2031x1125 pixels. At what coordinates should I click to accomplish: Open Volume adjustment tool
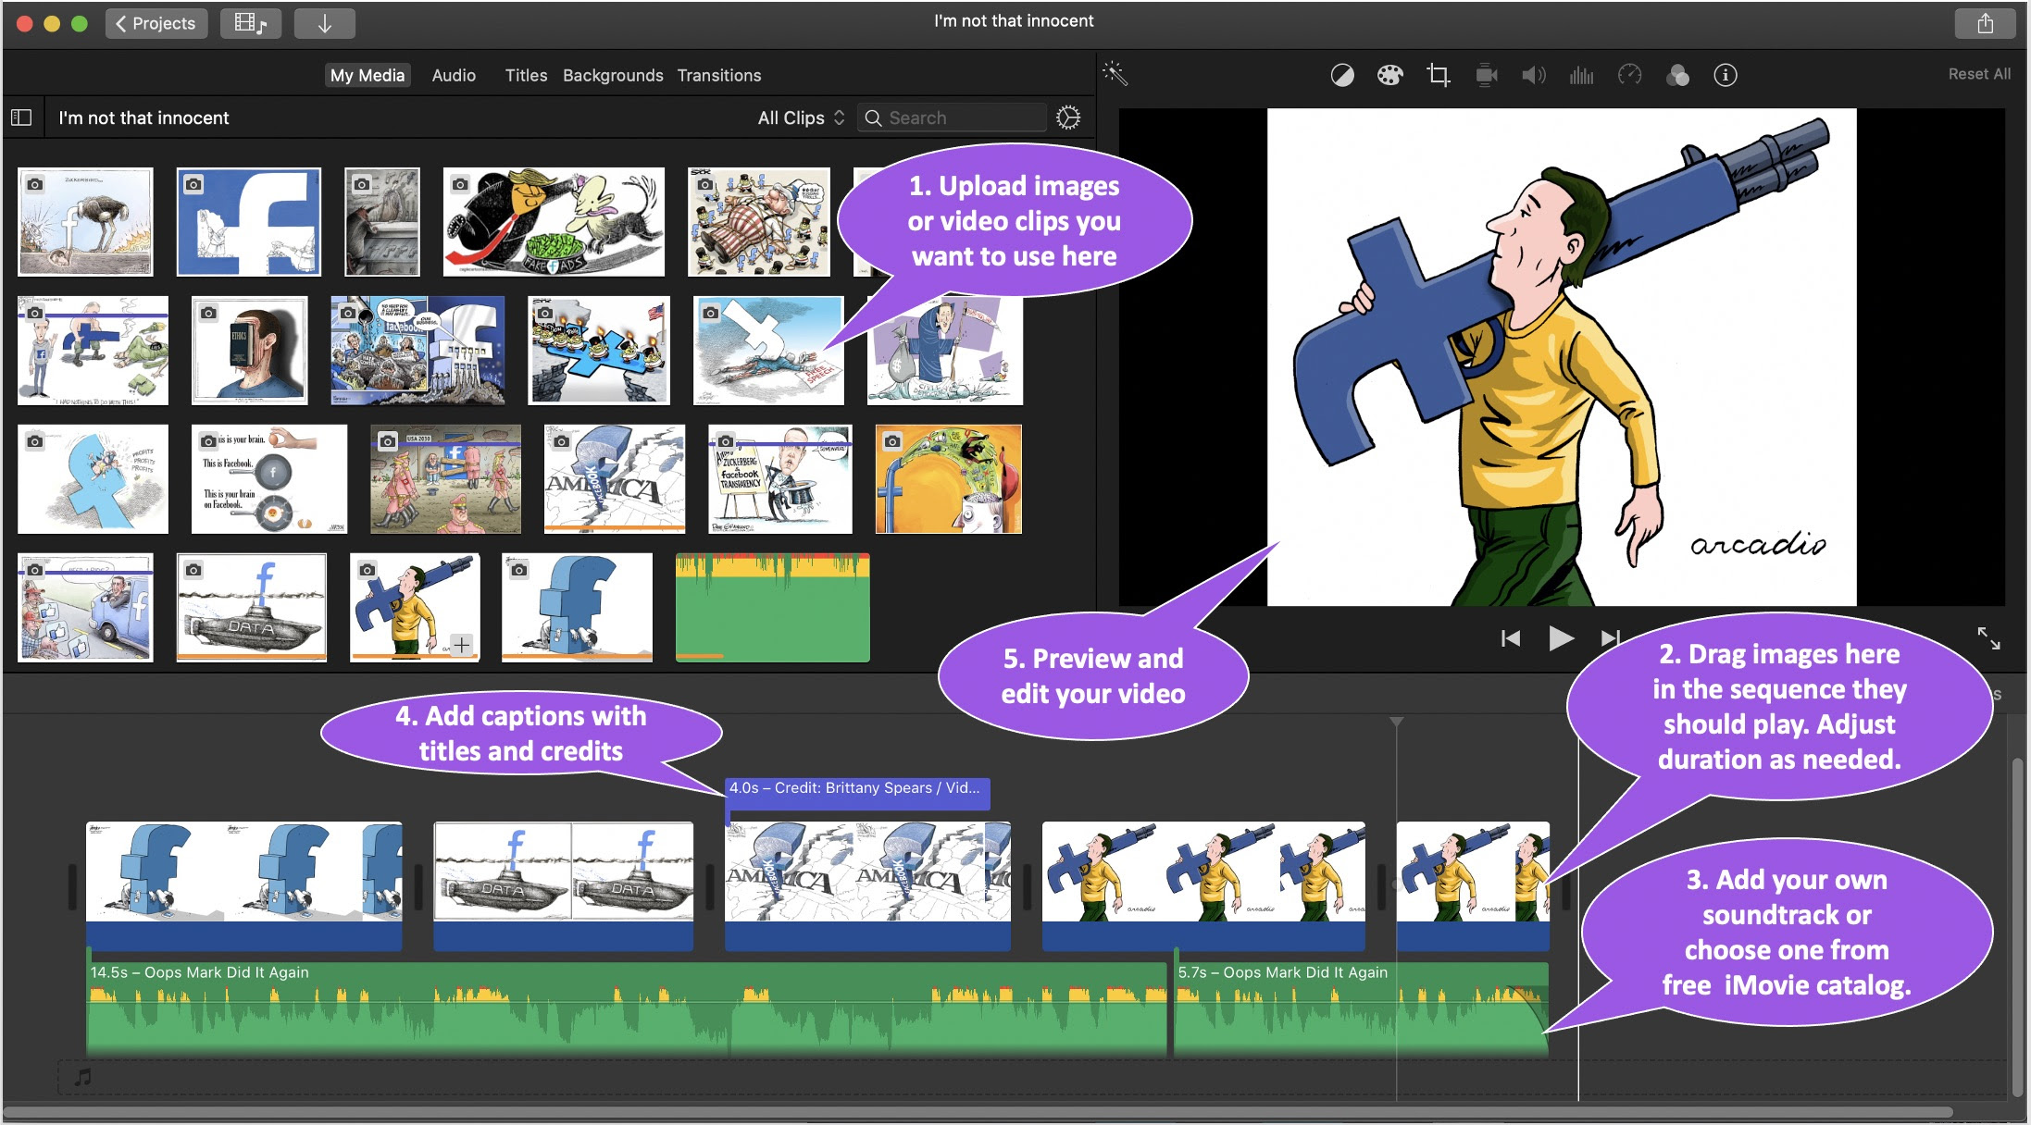(1534, 75)
